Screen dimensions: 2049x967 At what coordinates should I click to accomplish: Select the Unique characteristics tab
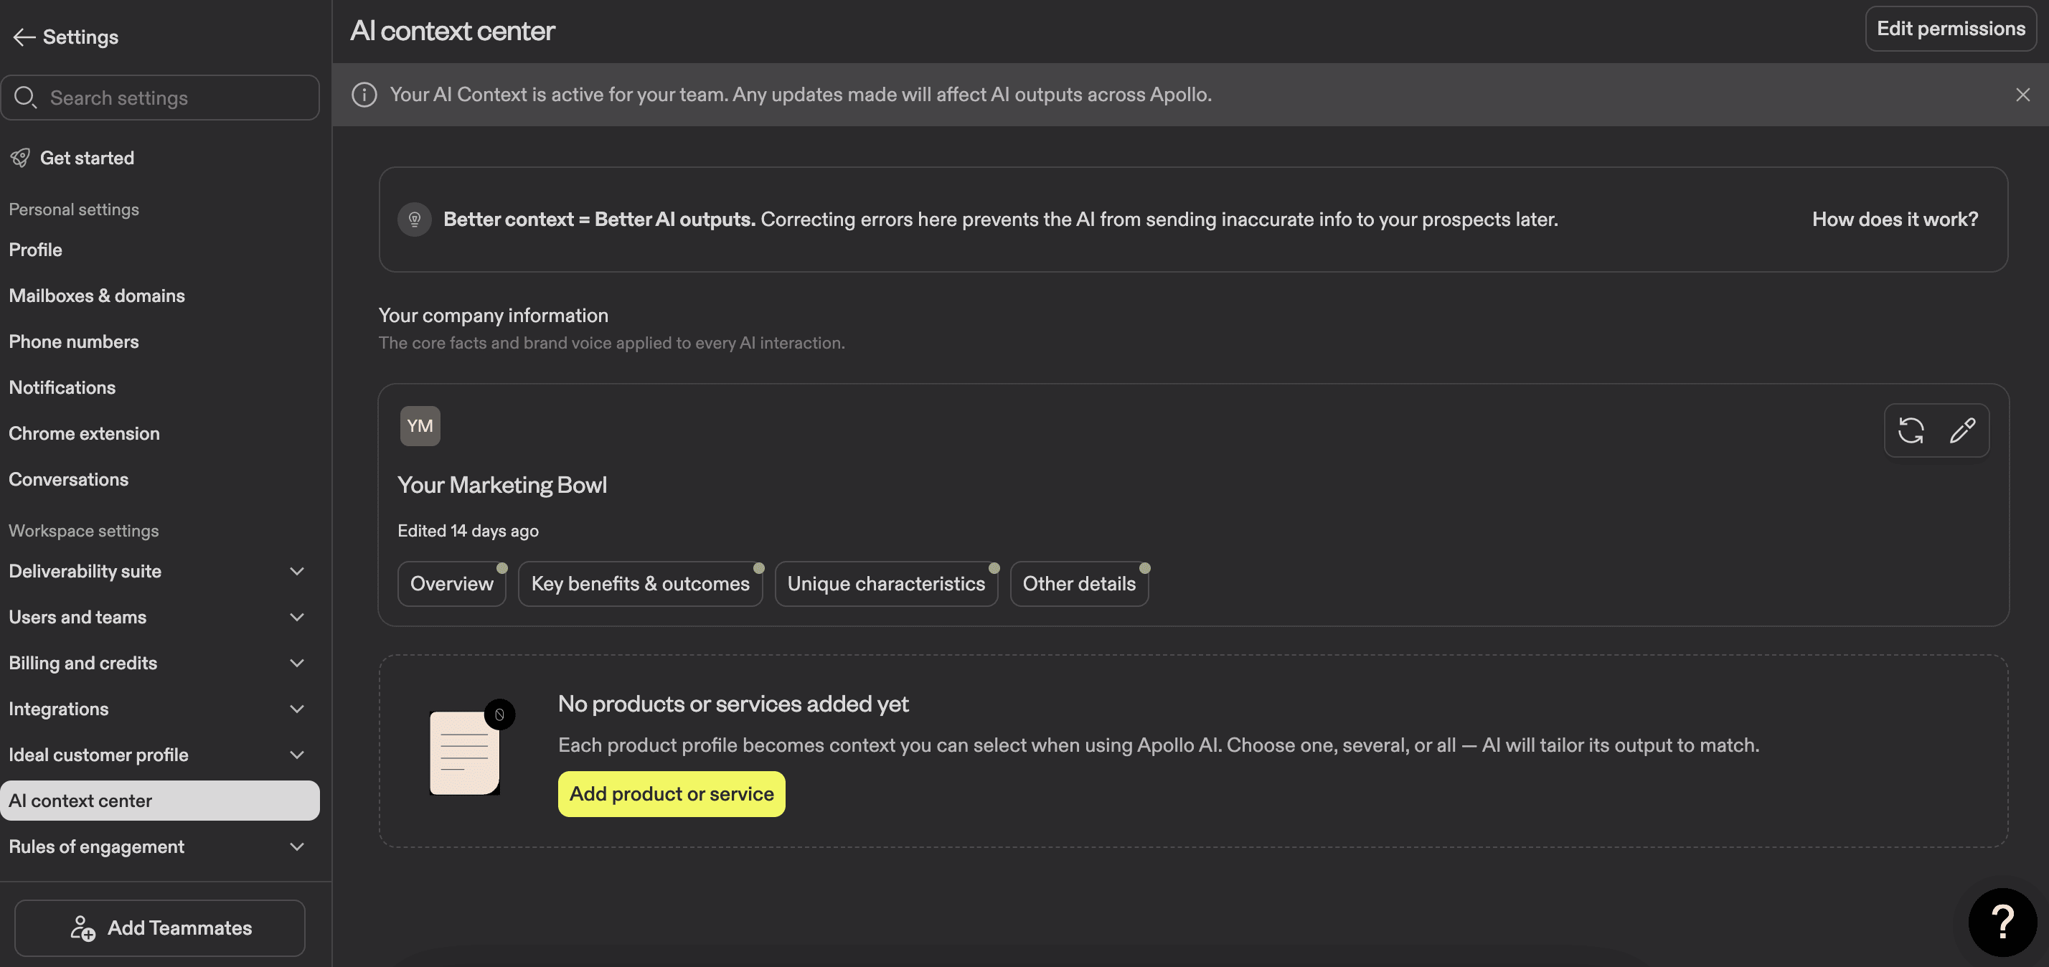pyautogui.click(x=885, y=585)
